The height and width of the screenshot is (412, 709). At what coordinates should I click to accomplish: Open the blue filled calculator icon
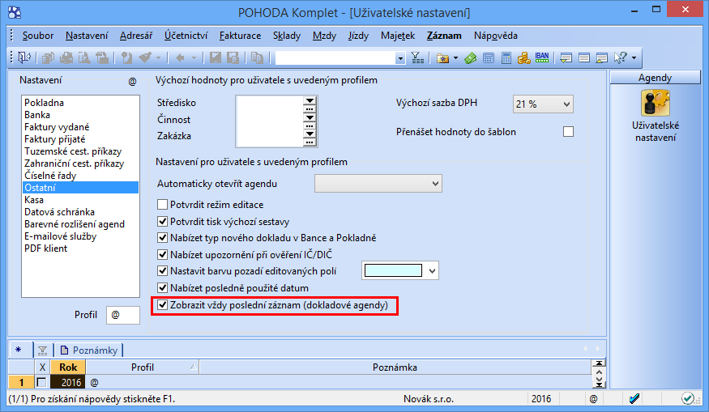(x=506, y=57)
